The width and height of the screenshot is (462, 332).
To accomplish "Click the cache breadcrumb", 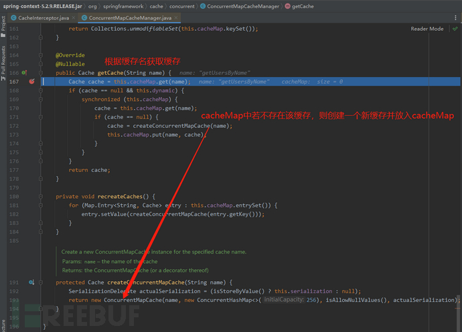I will pos(156,6).
